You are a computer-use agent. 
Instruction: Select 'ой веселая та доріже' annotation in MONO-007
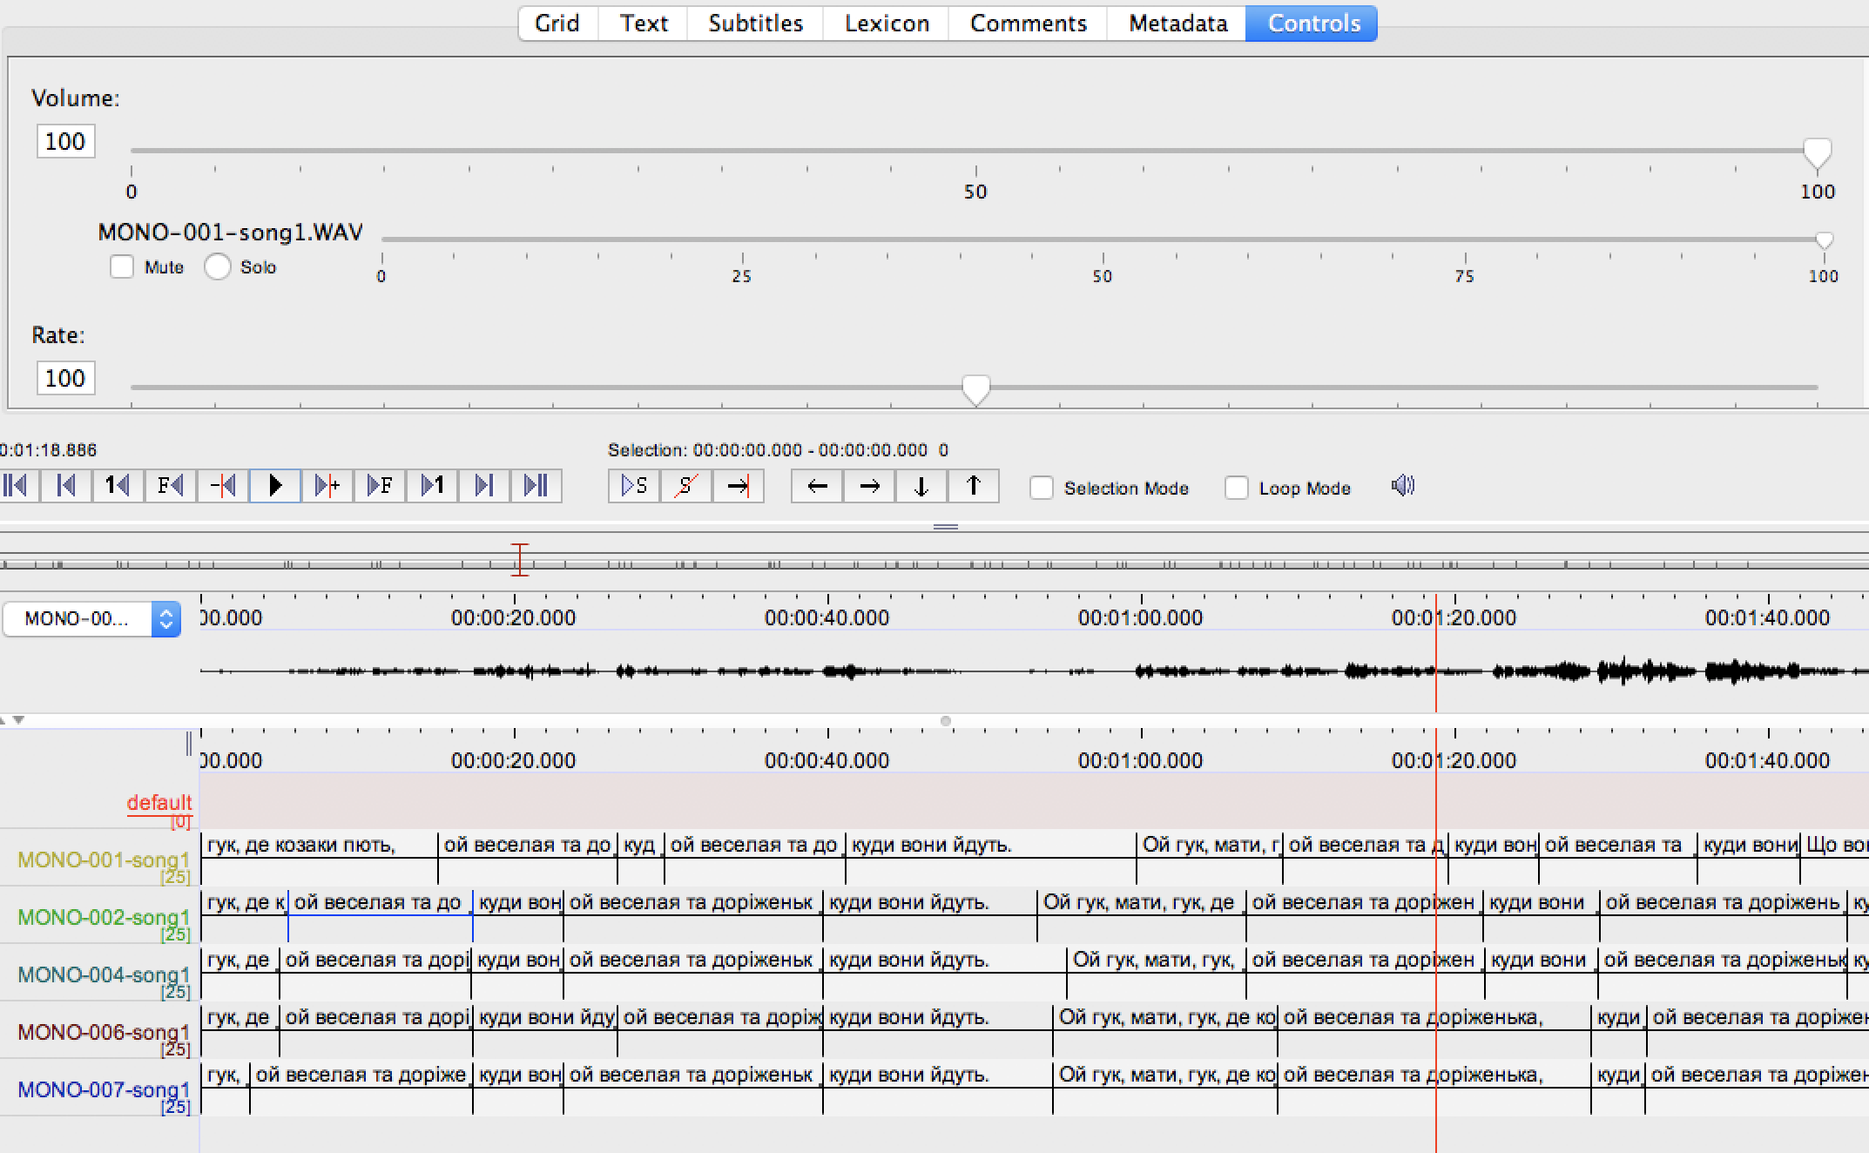pos(361,1075)
